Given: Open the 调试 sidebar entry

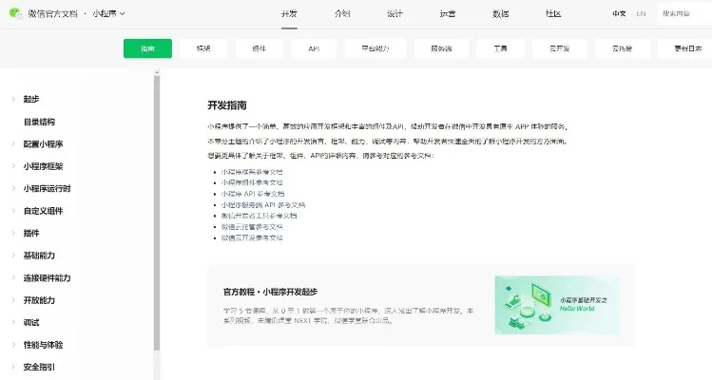Looking at the screenshot, I should pos(31,322).
